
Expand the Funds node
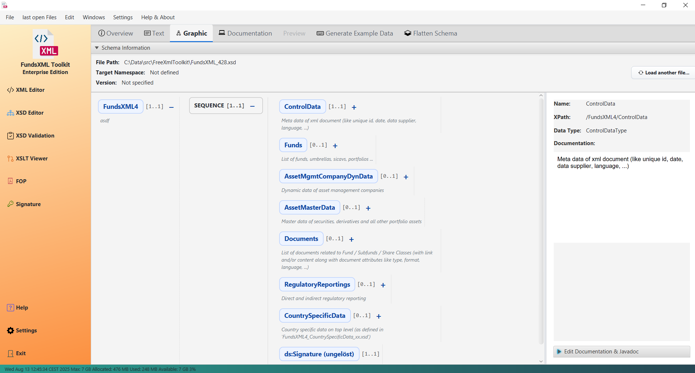(335, 145)
